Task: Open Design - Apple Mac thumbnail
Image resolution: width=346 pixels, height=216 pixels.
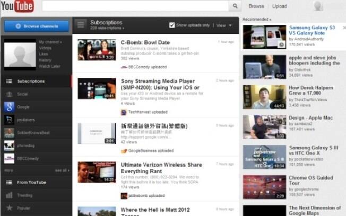Action: pos(264,127)
